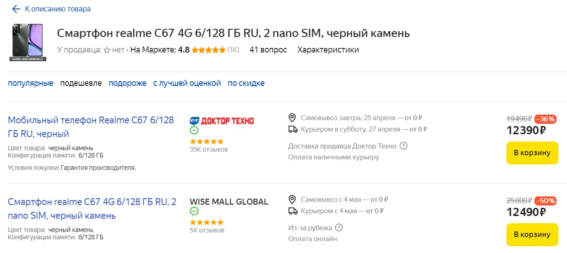Click the help icon beside 'Доставка продавца Доктор Техно'

[403, 146]
